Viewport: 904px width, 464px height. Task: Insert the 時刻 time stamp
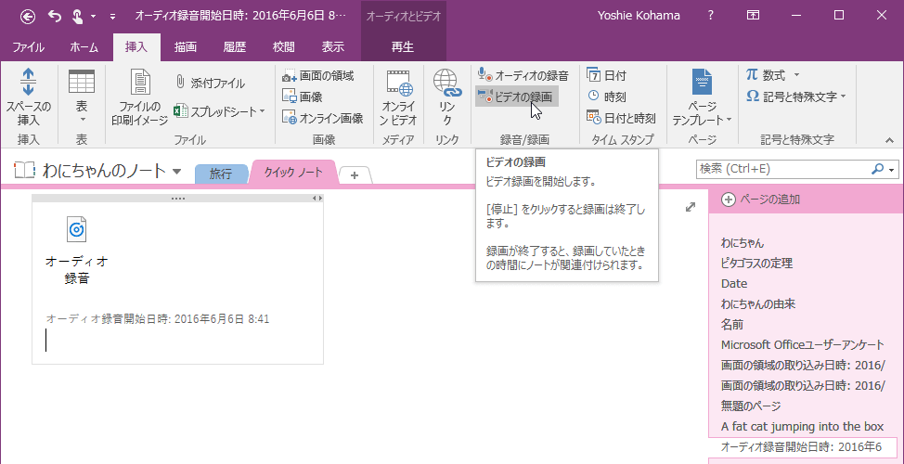pyautogui.click(x=606, y=97)
